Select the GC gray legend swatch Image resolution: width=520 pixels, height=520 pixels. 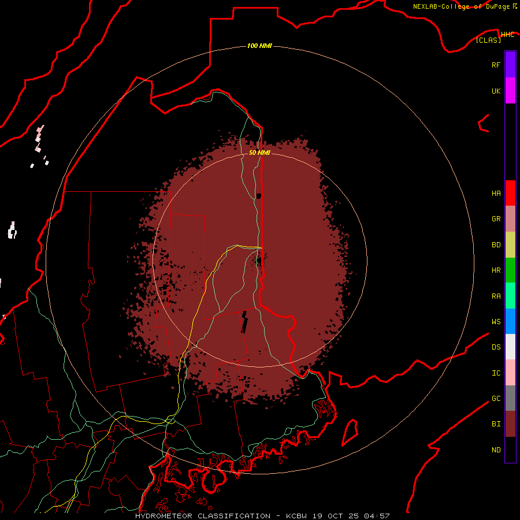510,398
